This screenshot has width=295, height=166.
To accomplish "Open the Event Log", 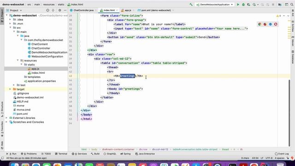I will tap(282, 154).
